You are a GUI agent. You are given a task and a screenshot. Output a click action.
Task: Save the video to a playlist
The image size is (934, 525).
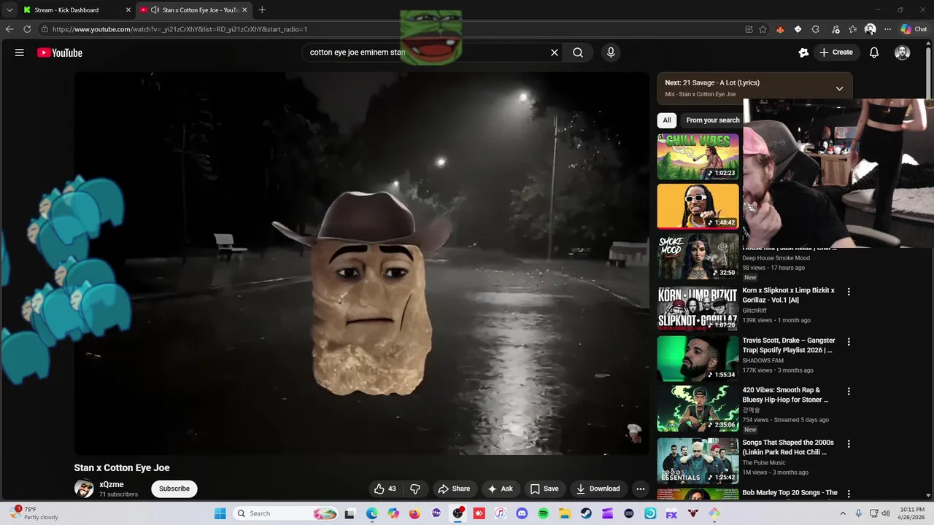(x=544, y=489)
